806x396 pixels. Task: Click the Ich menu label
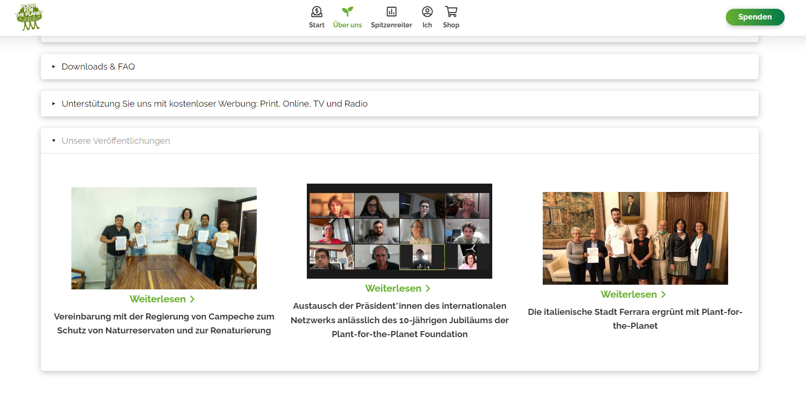(427, 25)
